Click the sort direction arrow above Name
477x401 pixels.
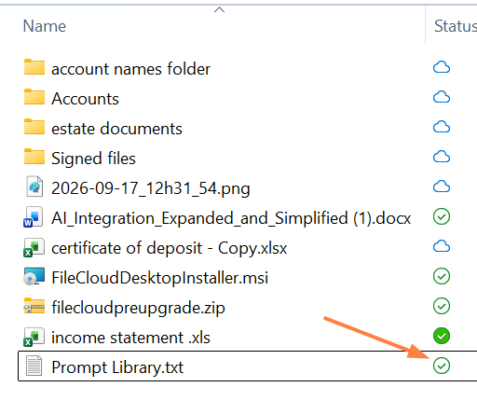219,10
